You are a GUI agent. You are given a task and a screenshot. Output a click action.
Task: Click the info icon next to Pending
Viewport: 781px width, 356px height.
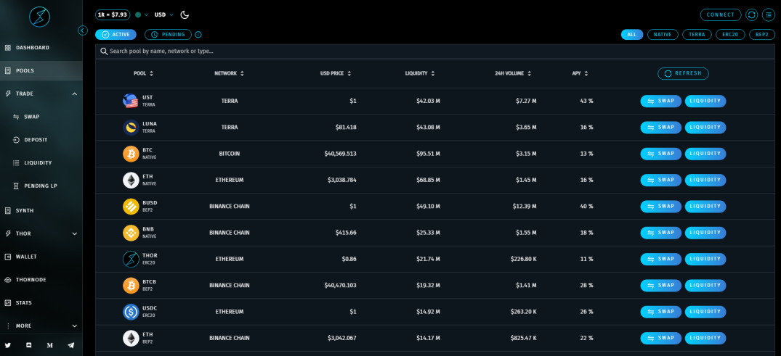(x=198, y=35)
